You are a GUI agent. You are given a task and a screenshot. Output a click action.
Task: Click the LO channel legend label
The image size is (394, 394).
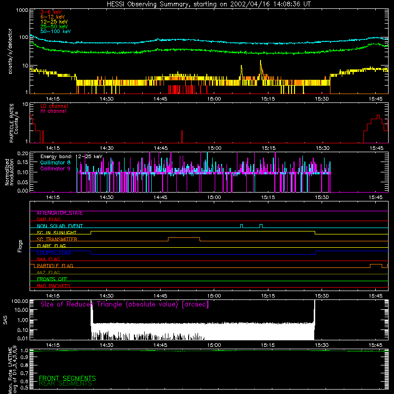point(54,106)
